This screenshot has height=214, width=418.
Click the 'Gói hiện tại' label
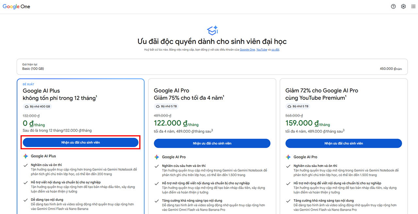(30, 64)
